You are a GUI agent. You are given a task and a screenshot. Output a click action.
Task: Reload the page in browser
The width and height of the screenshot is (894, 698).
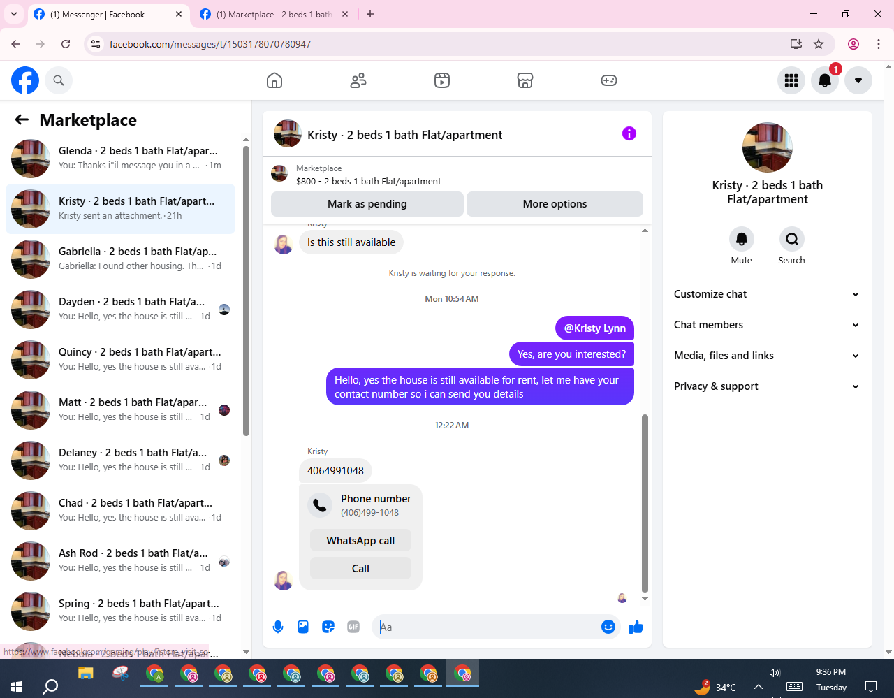[66, 44]
